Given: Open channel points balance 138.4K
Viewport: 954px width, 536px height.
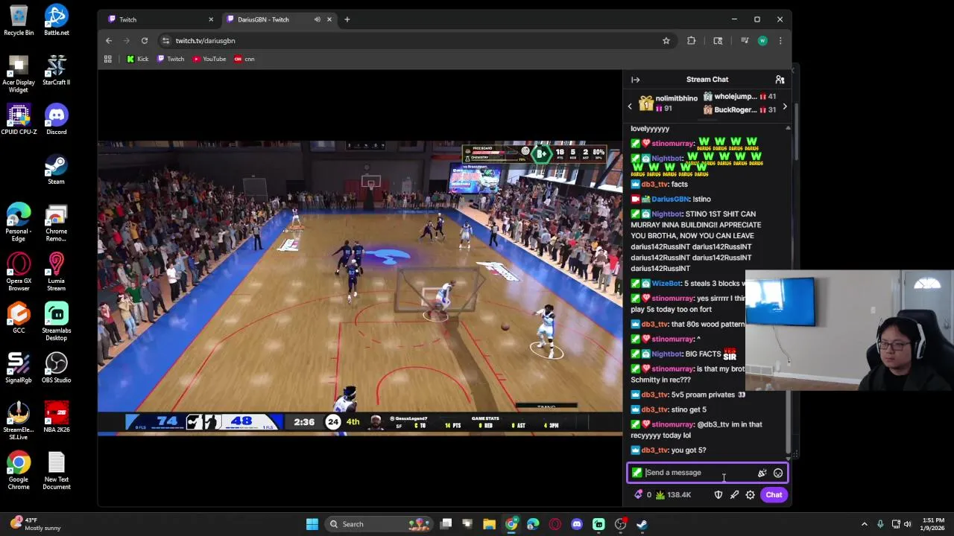Looking at the screenshot, I should 673,495.
